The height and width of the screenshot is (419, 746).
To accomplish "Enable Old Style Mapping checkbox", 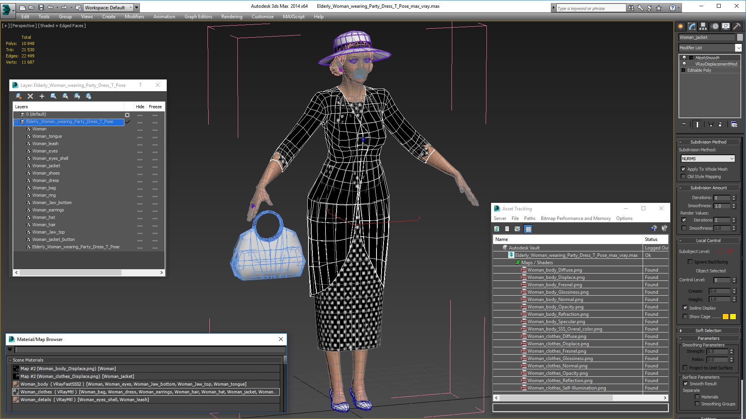I will [x=683, y=177].
